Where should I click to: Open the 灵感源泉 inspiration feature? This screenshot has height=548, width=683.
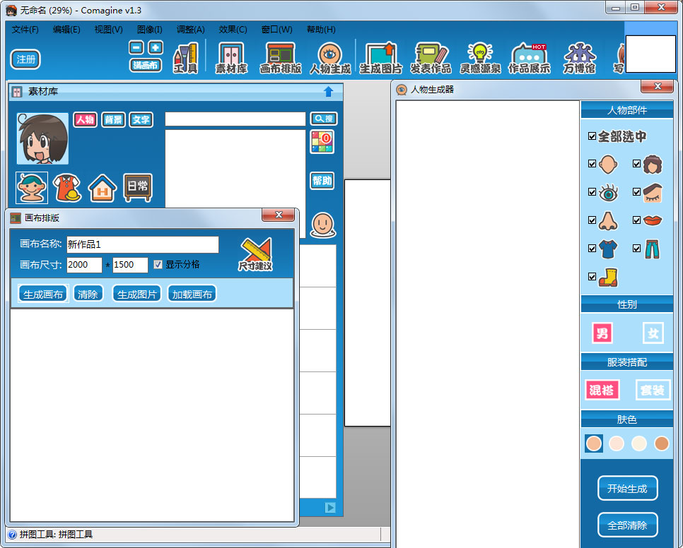click(x=481, y=56)
